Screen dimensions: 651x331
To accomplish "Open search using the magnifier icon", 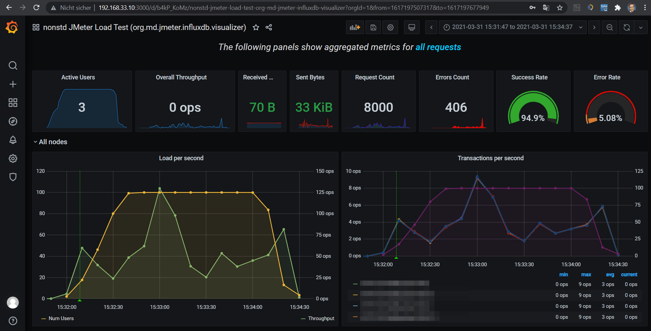I will [13, 65].
